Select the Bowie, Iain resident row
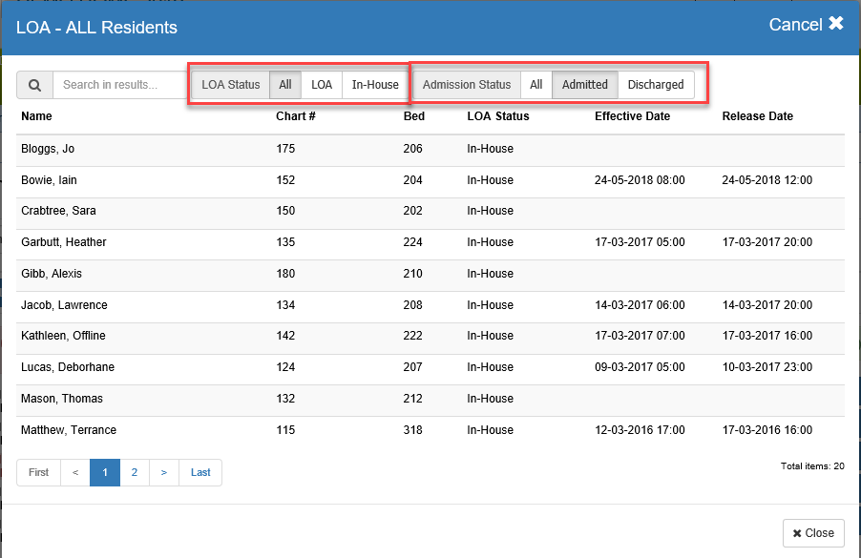The width and height of the screenshot is (861, 558). 49,180
